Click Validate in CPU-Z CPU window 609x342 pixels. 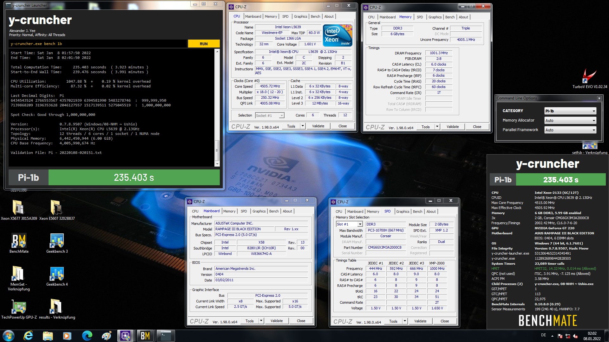click(318, 126)
